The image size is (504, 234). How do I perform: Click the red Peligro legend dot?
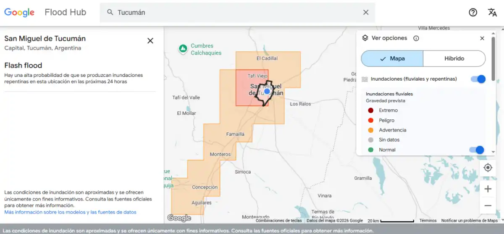[x=370, y=120]
